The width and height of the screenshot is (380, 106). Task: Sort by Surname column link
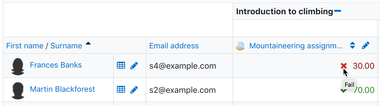[x=66, y=46]
